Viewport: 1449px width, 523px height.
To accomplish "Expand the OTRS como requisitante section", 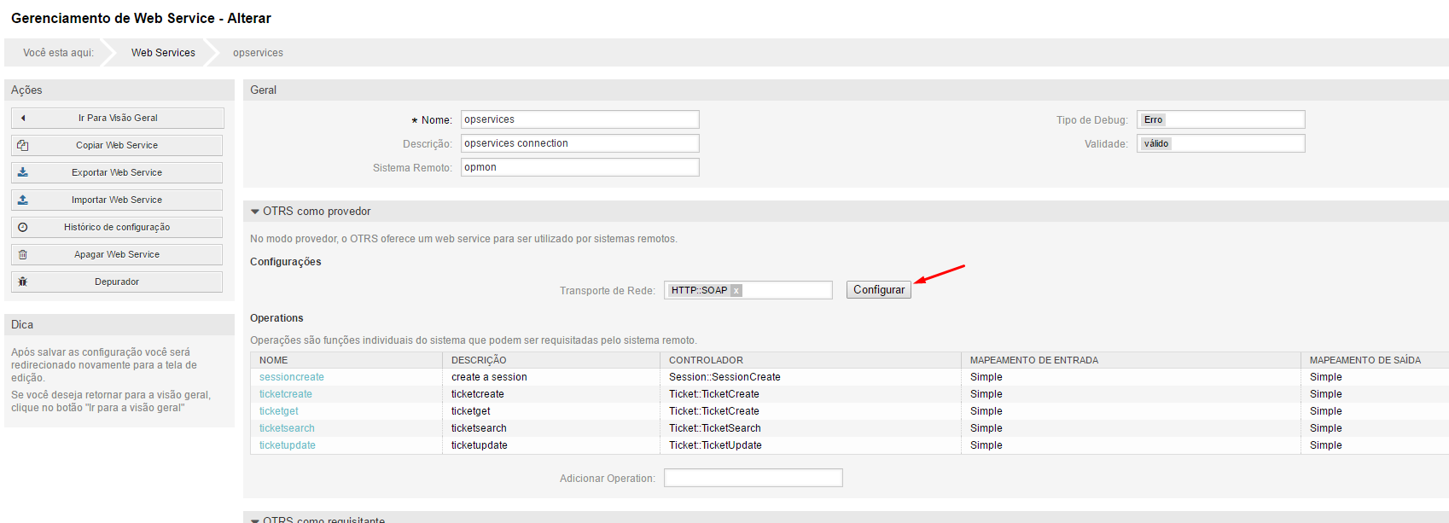I will [x=255, y=520].
